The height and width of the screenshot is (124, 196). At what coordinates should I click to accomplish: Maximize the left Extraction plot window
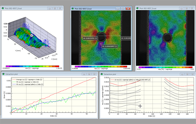[89, 74]
